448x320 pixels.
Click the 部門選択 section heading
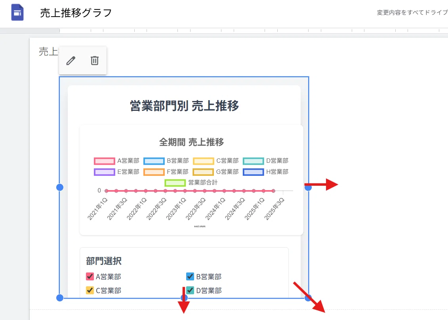tap(104, 261)
